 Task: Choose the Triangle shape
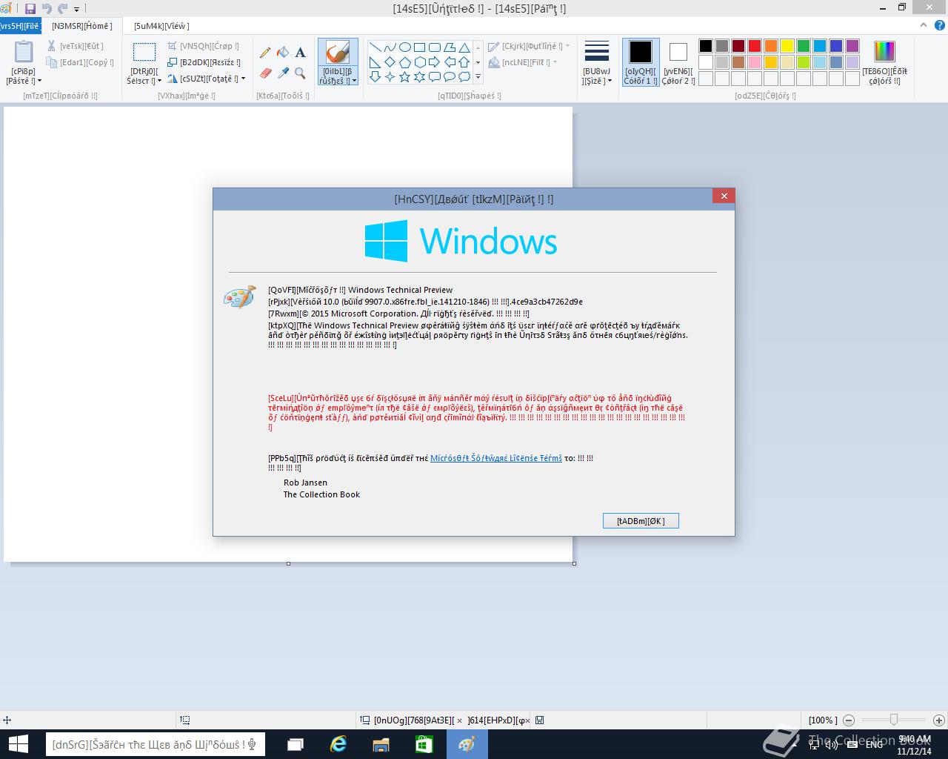464,47
